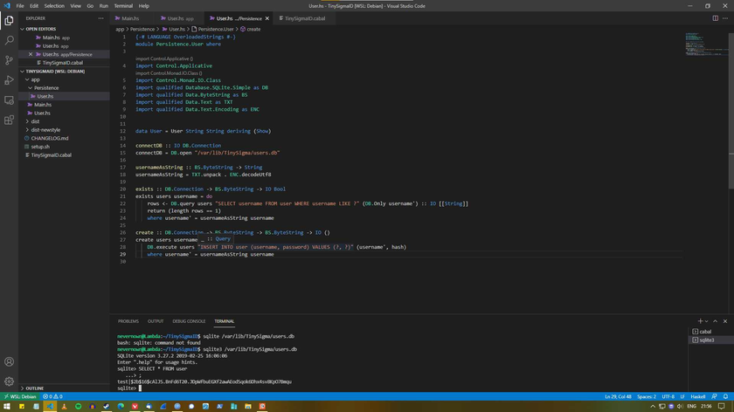Open setup.sh in the explorer

coord(40,147)
